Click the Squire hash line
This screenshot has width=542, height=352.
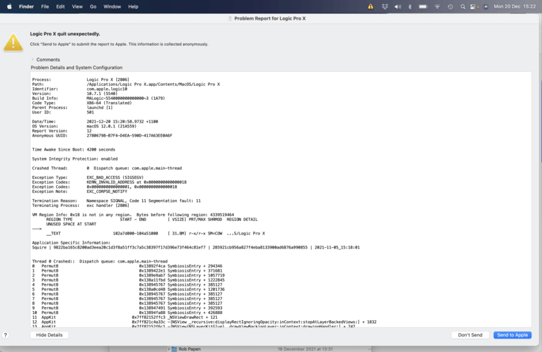(x=196, y=248)
